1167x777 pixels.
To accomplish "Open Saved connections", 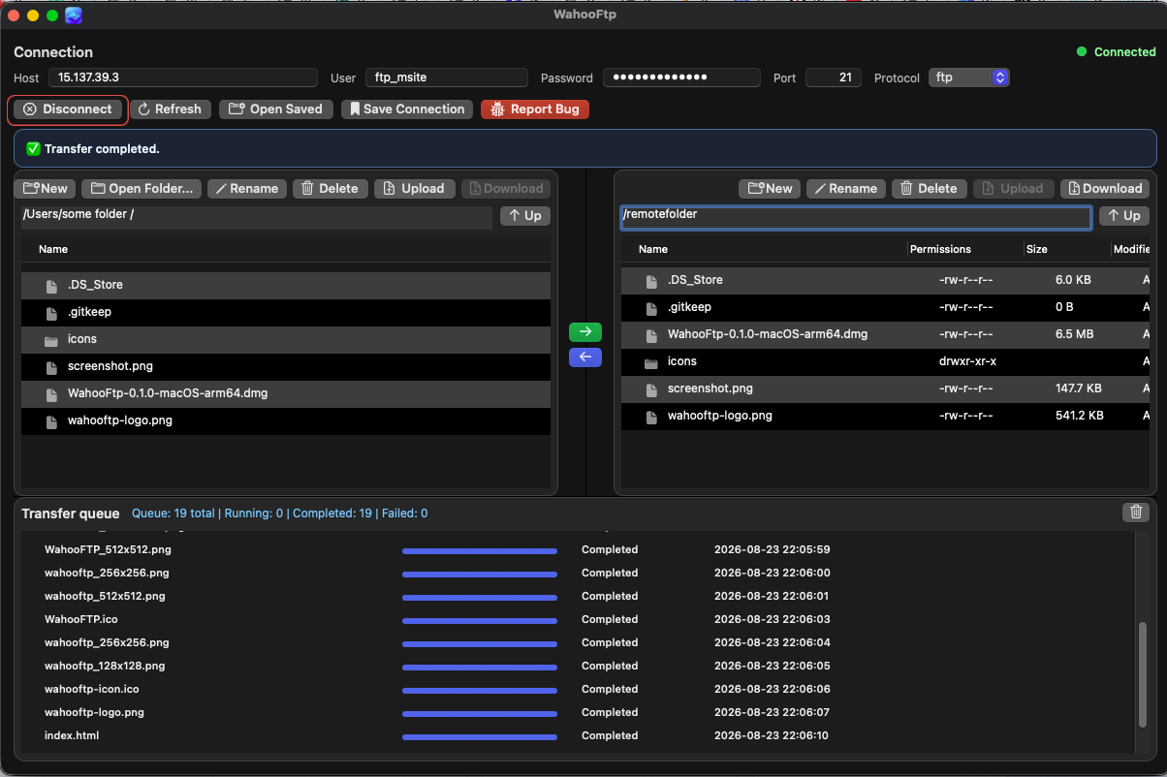I will [276, 109].
